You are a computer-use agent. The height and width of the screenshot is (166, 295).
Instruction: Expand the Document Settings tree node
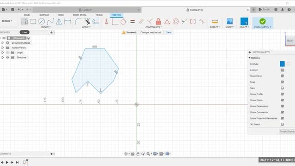click(x=2, y=43)
